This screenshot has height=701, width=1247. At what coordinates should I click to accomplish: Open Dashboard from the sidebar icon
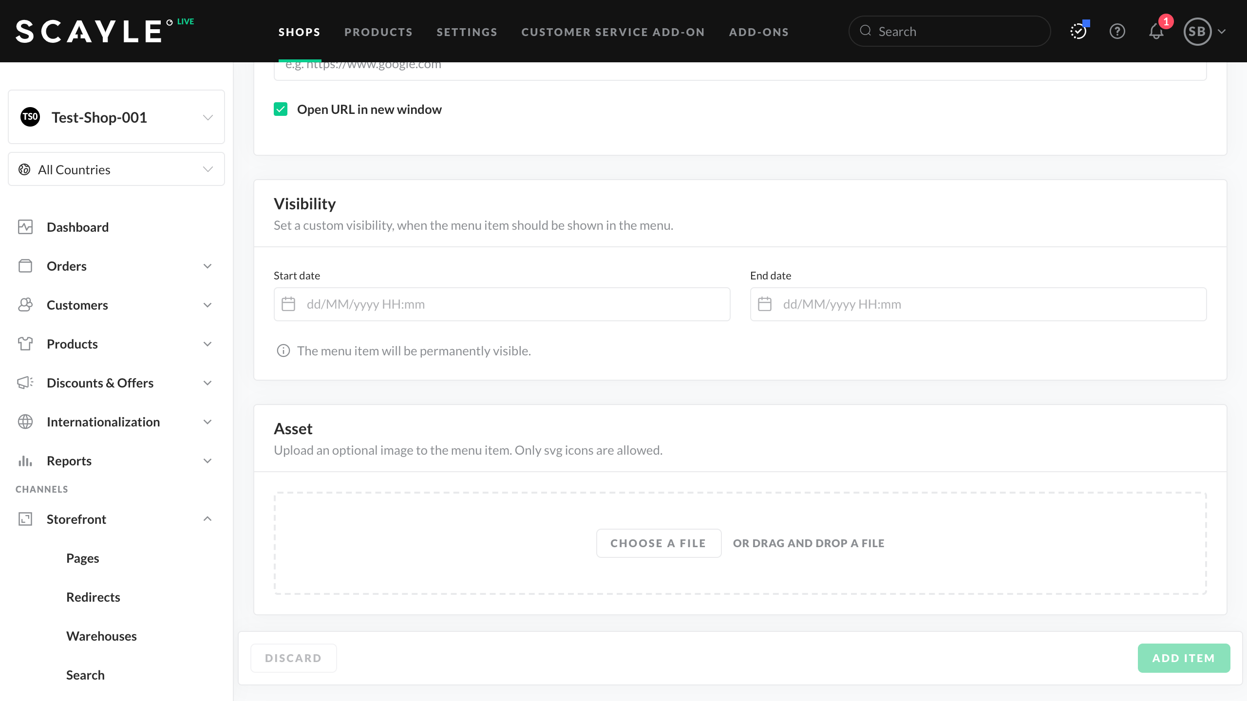tap(25, 227)
